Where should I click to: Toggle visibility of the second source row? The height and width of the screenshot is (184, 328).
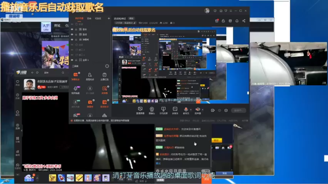point(72,29)
